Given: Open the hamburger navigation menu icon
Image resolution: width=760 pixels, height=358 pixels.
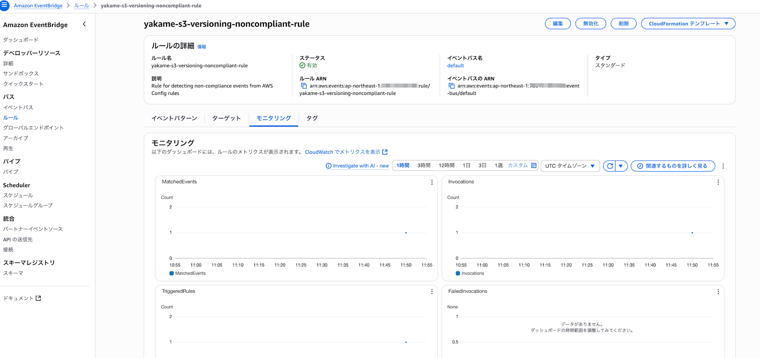Looking at the screenshot, I should tap(4, 5).
